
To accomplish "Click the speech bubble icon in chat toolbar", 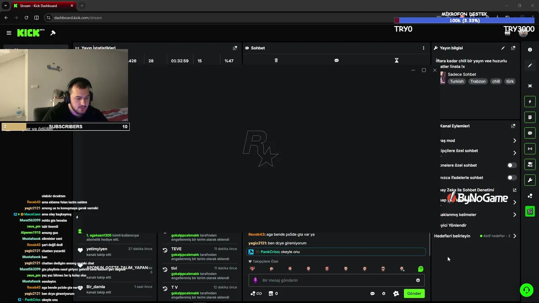I will [x=336, y=61].
